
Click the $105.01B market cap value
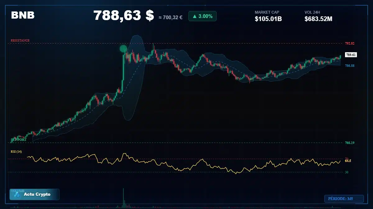click(268, 19)
